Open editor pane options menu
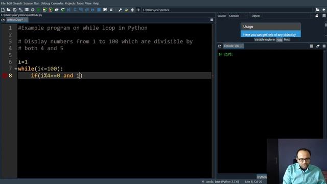This screenshot has height=184, width=327. 212,20
